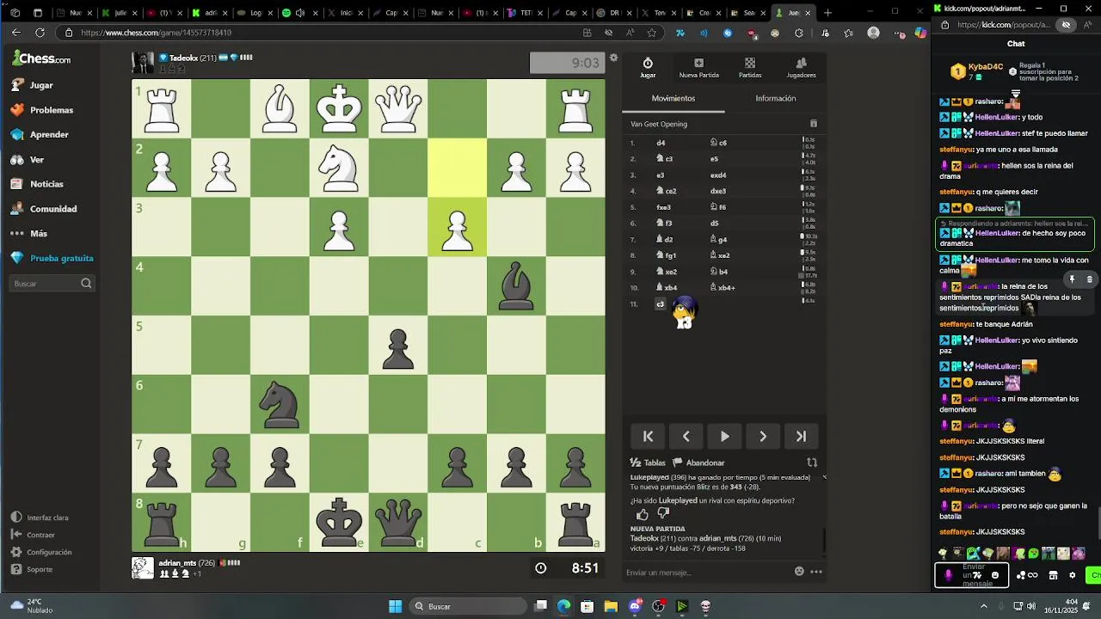The image size is (1101, 619).
Task: Show hidden system tray icons
Action: pyautogui.click(x=984, y=606)
